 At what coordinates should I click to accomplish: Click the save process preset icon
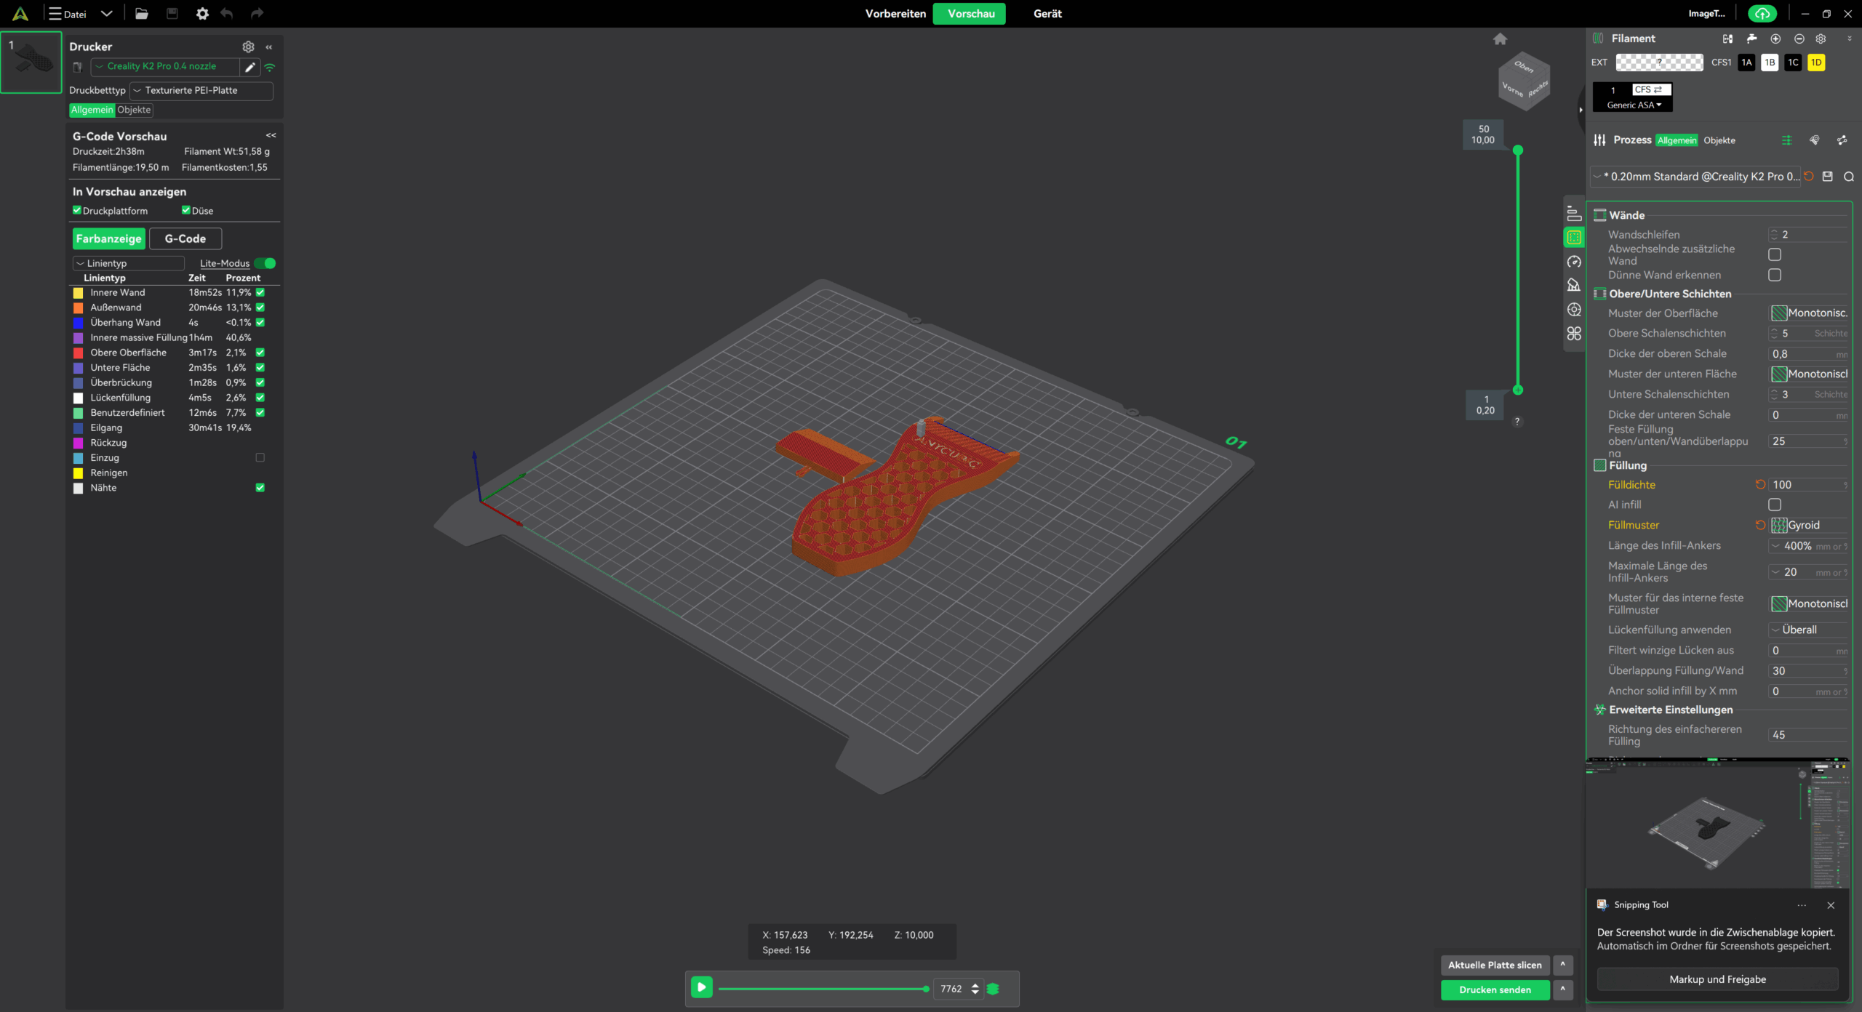(1828, 177)
